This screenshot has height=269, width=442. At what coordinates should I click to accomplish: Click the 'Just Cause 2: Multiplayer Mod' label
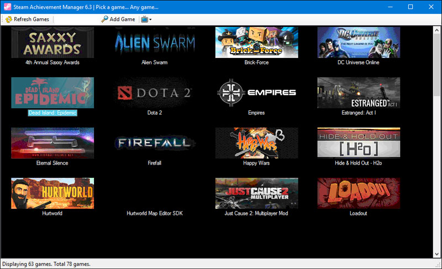pos(256,213)
